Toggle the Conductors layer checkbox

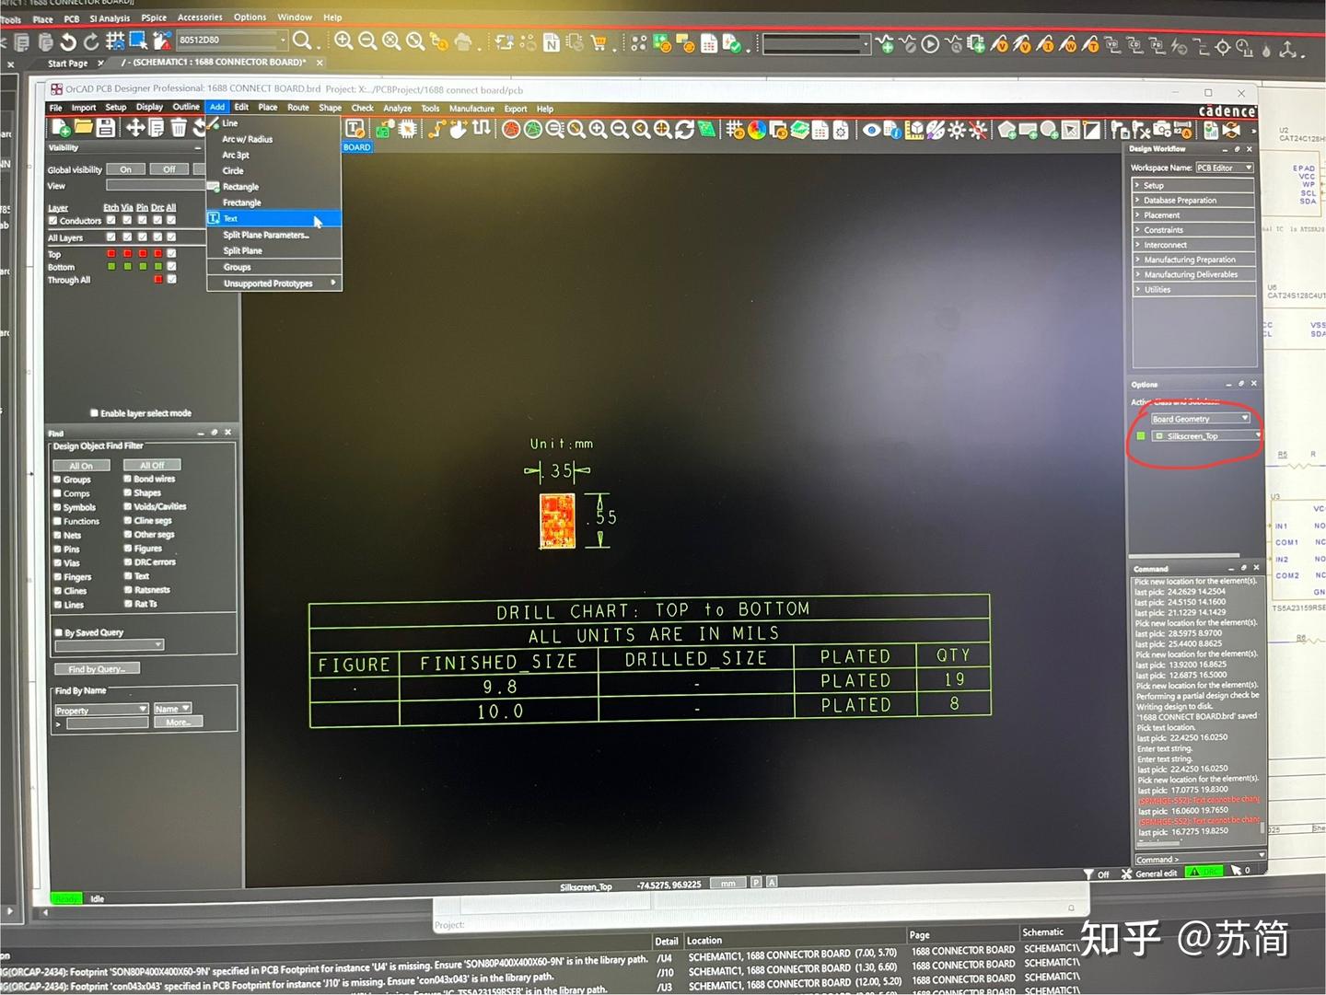[x=53, y=221]
